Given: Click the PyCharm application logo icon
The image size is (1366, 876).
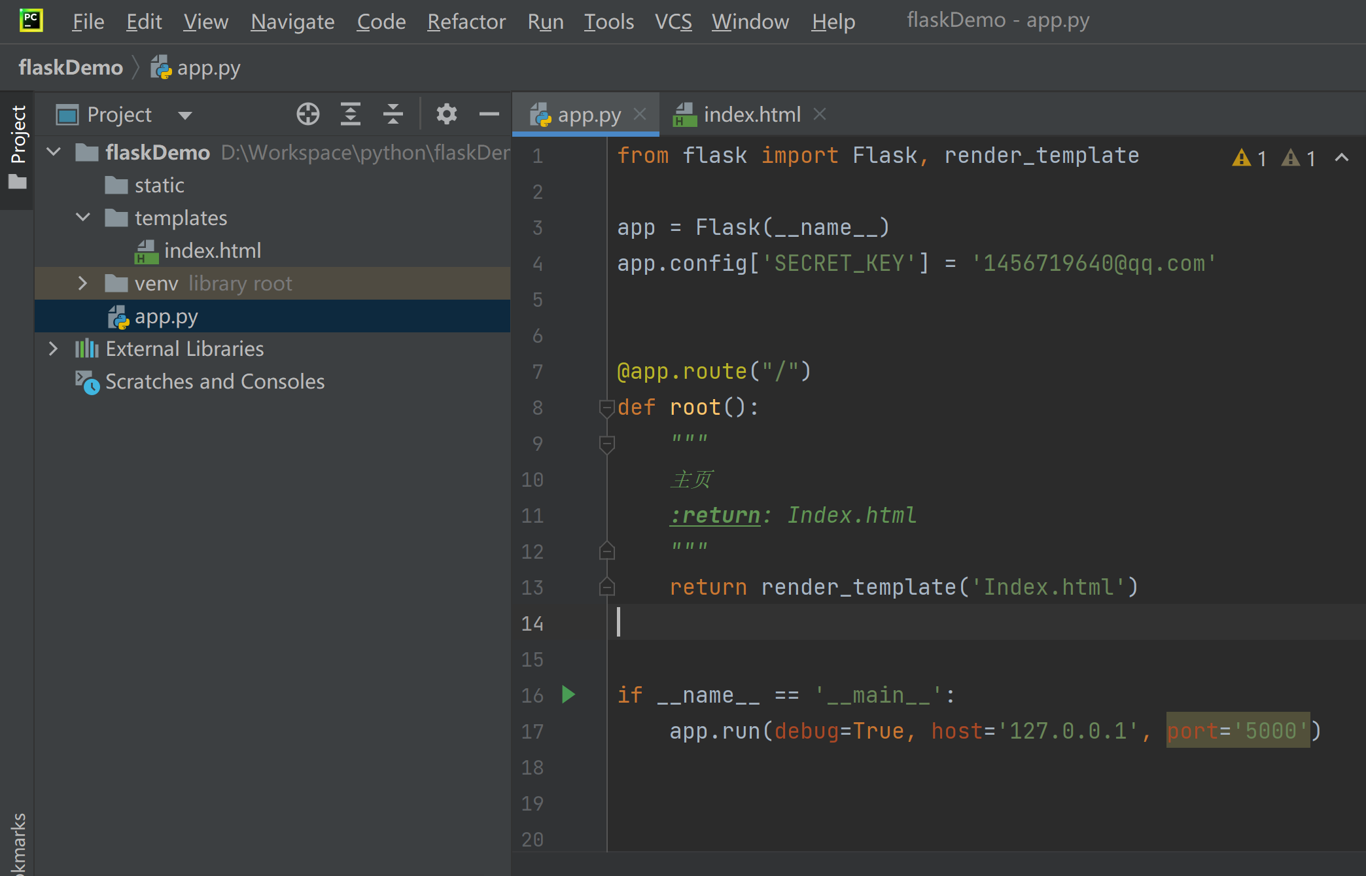Looking at the screenshot, I should [31, 20].
